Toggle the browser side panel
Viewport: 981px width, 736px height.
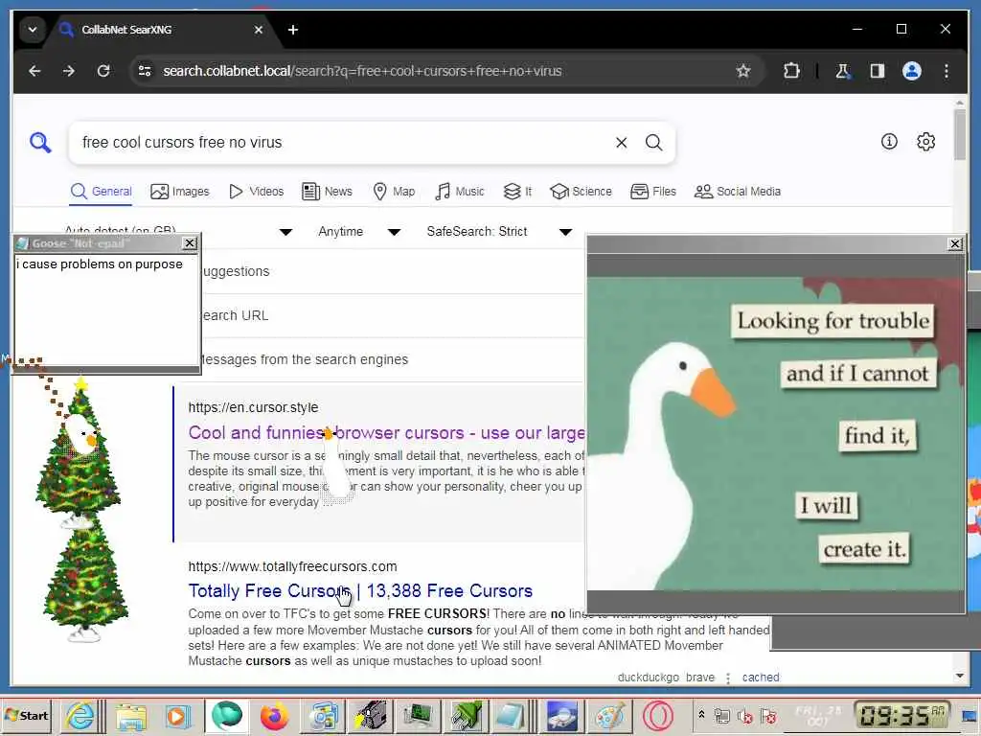pos(878,71)
